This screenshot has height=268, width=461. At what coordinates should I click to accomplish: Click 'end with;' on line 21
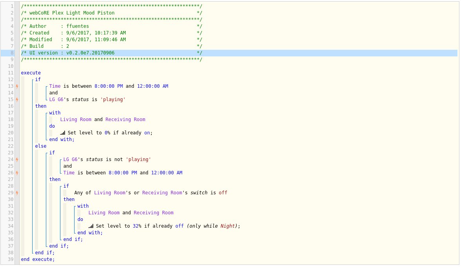click(62, 140)
